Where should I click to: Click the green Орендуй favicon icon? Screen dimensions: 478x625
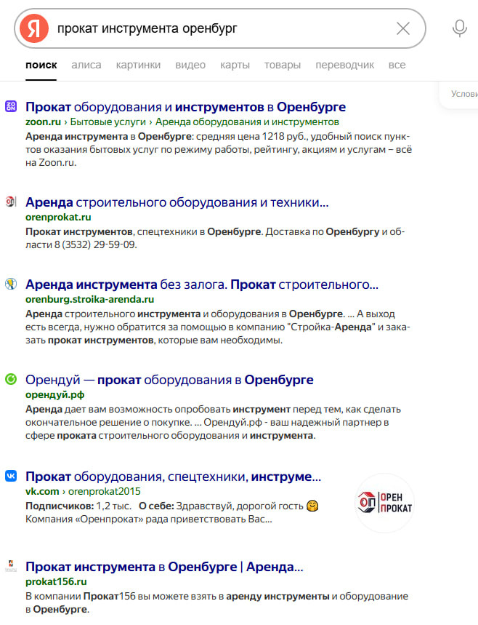[11, 379]
